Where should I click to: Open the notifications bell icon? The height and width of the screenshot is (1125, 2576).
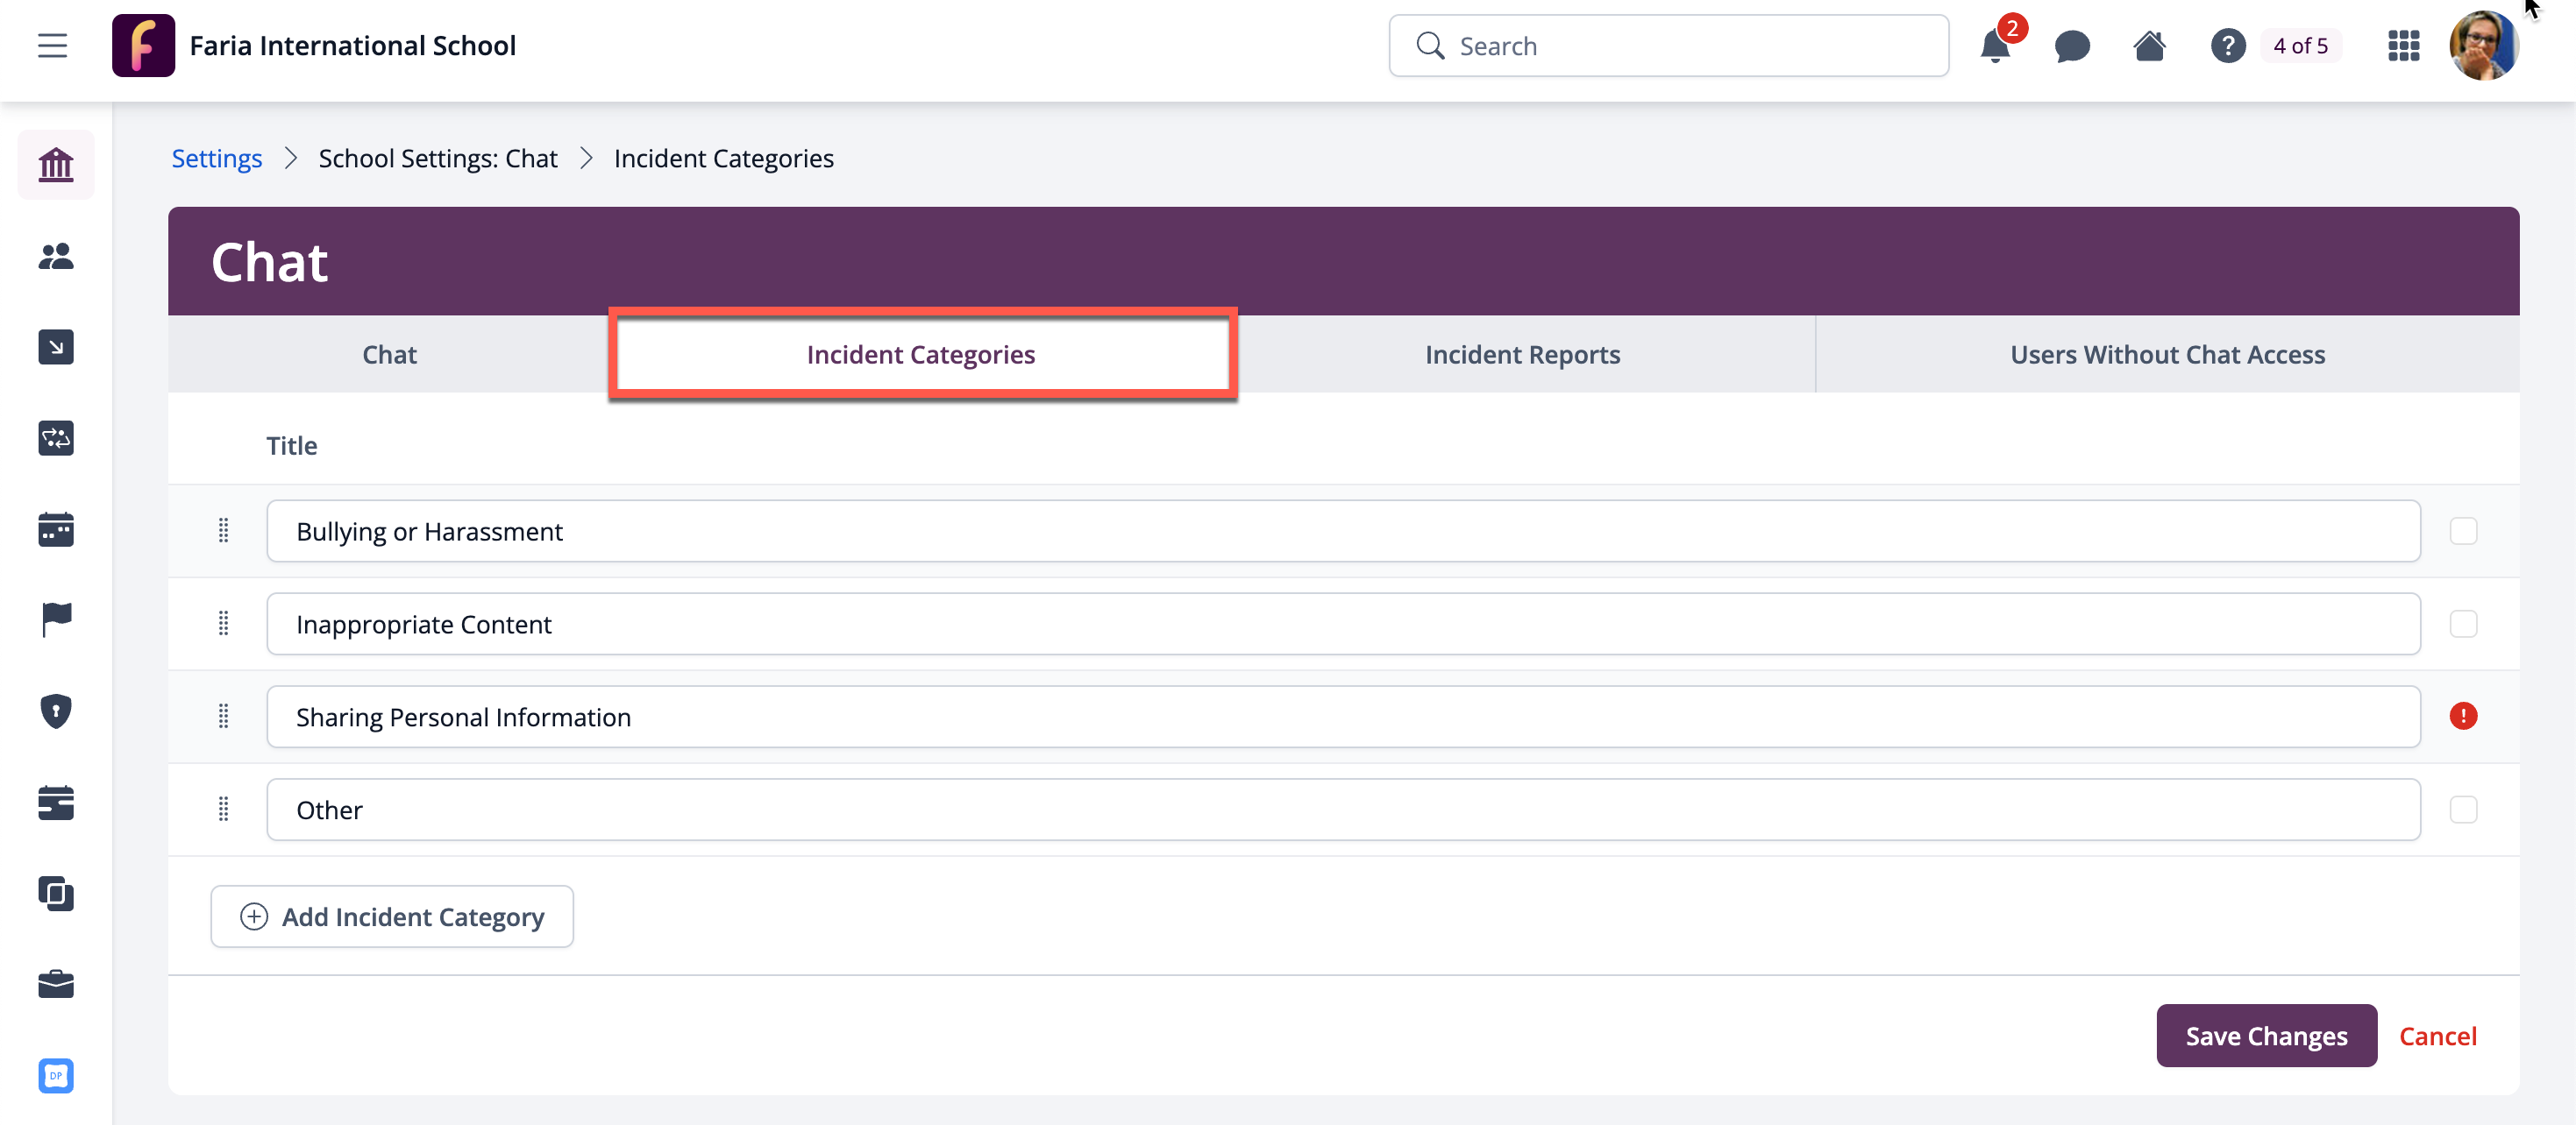(x=1994, y=47)
